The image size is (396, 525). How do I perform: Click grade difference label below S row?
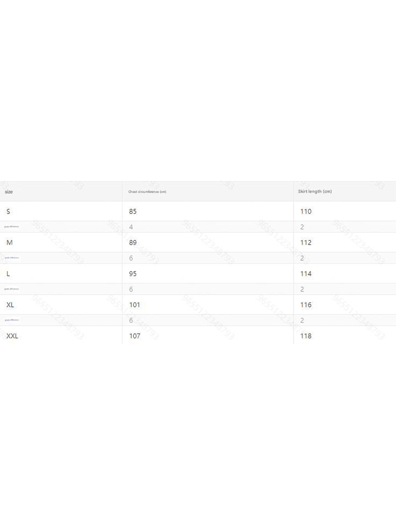click(11, 227)
